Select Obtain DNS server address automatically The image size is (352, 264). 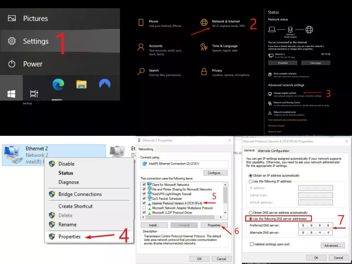point(251,213)
